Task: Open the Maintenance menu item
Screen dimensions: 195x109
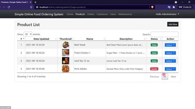Action: 125,14
